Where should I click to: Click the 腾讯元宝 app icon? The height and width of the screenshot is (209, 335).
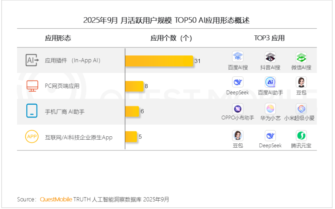tap(301, 136)
